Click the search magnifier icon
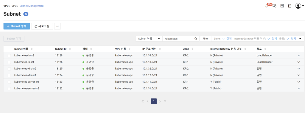This screenshot has height=113, width=305. [196, 39]
